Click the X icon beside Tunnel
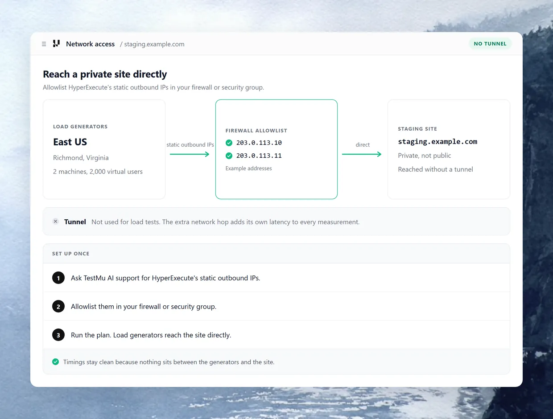Viewport: 553px width, 419px height. click(x=55, y=221)
